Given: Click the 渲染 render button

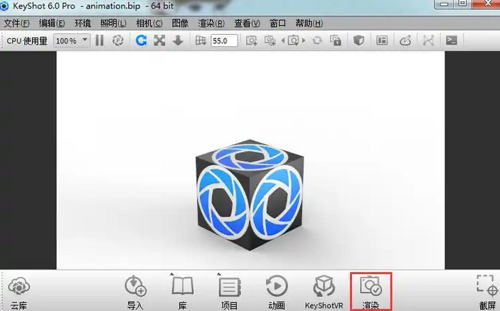Looking at the screenshot, I should tap(371, 290).
